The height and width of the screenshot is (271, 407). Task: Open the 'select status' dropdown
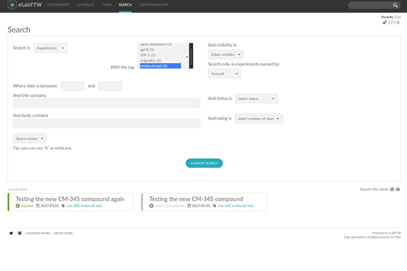[x=256, y=99]
